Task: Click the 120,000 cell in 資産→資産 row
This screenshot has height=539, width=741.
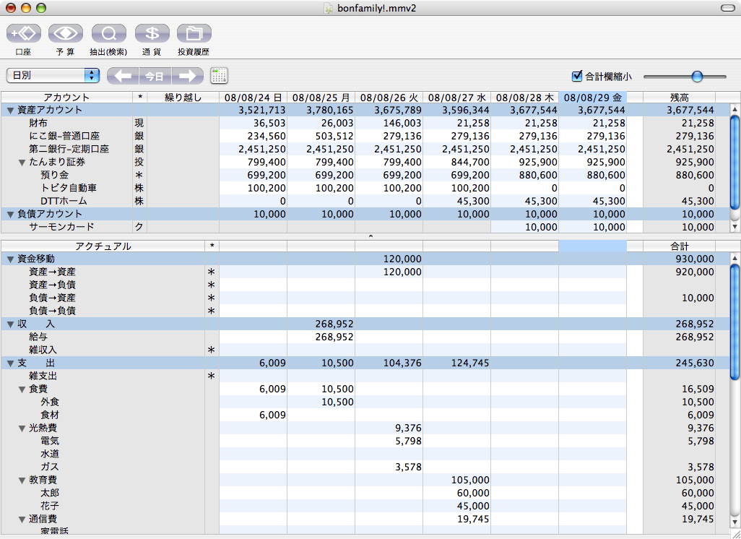Action: point(389,272)
